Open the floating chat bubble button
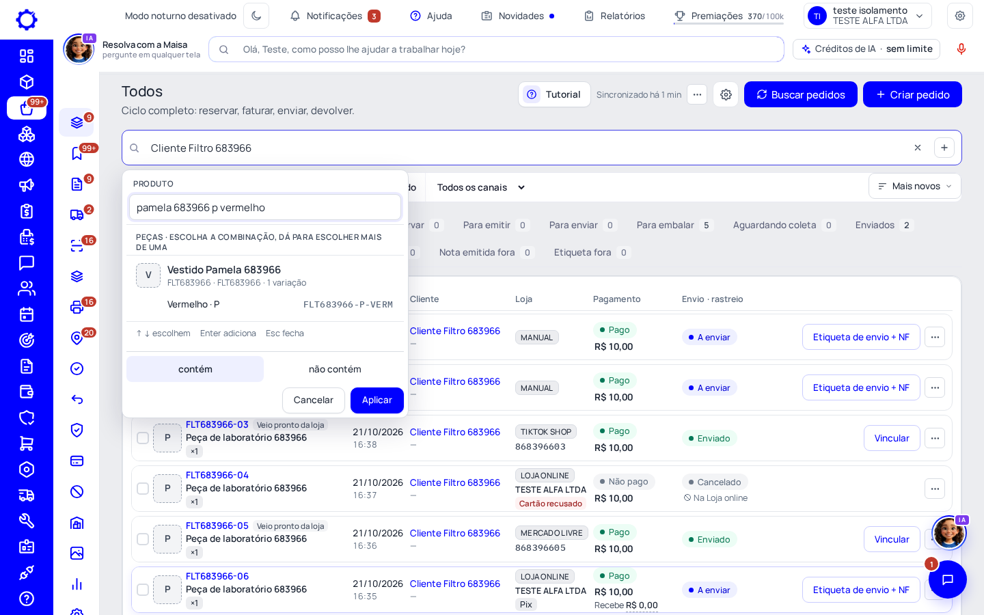Image resolution: width=984 pixels, height=615 pixels. [x=948, y=579]
